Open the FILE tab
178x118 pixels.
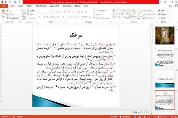pyautogui.click(x=4, y=6)
